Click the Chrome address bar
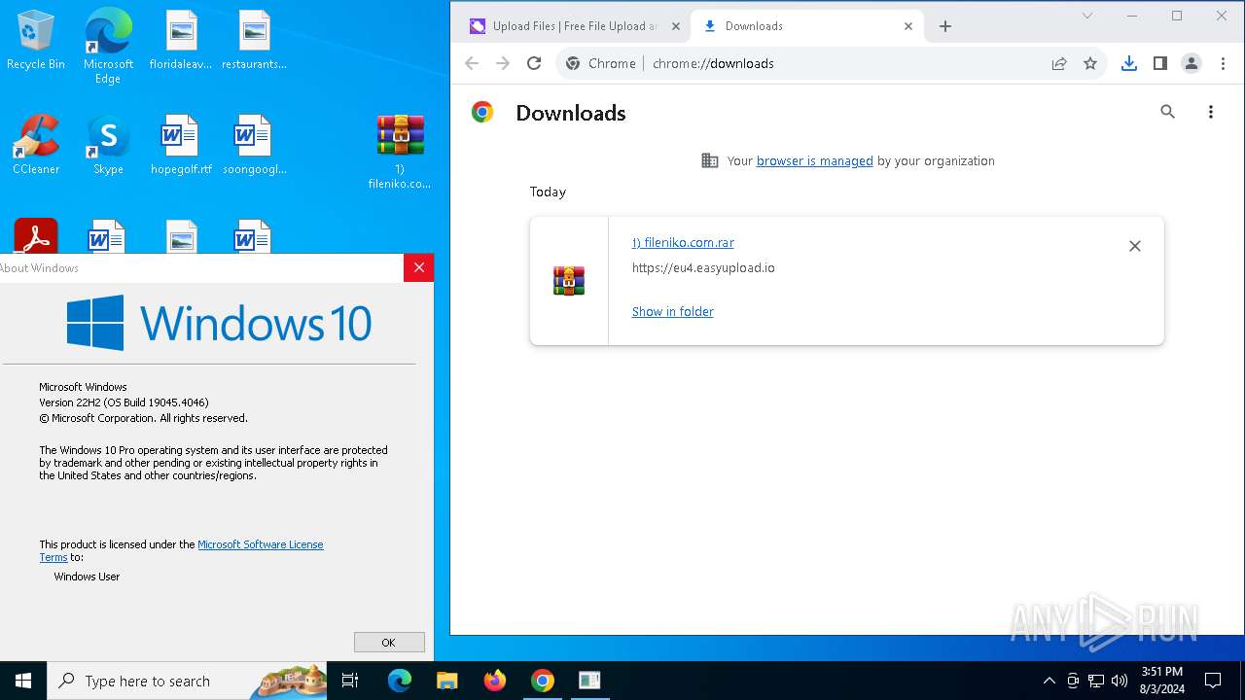The width and height of the screenshot is (1245, 700). click(x=830, y=63)
